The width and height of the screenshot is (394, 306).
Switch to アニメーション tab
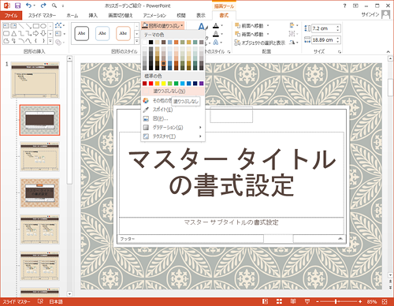pos(154,16)
